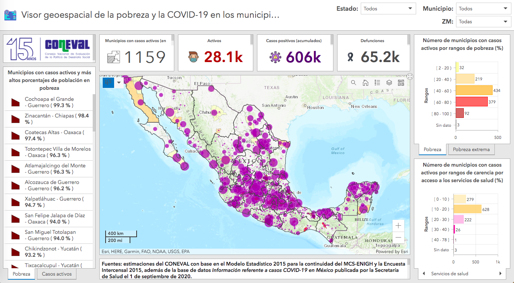This screenshot has width=514, height=283.
Task: Open the layers list icon
Action: click(x=389, y=83)
